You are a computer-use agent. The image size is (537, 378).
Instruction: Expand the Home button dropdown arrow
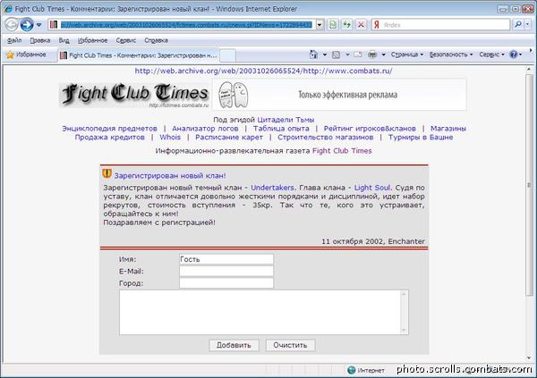click(x=324, y=55)
